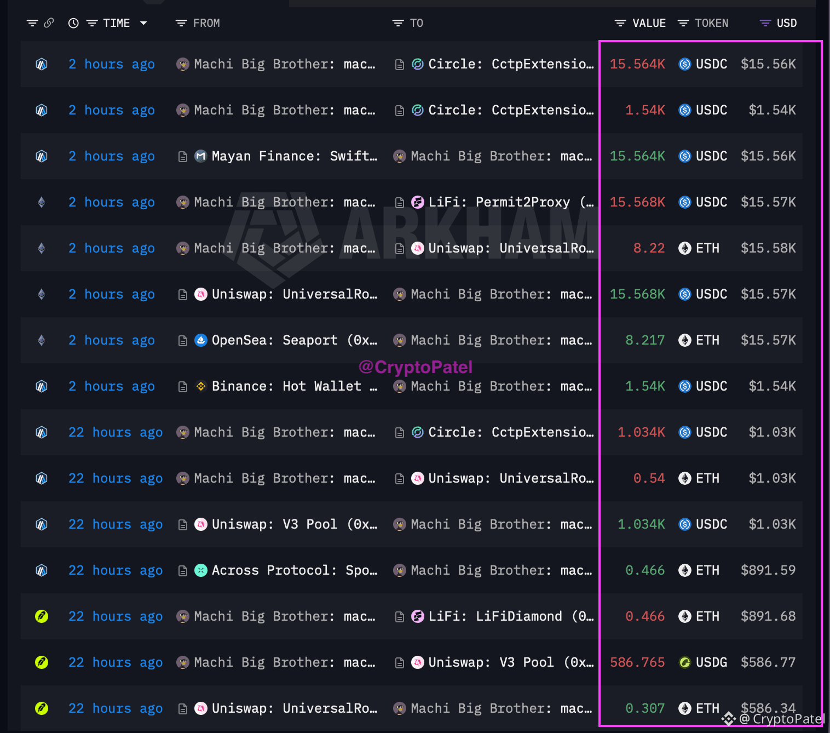Open the Mayan Finance: Swift sender link
830x733 pixels.
295,156
